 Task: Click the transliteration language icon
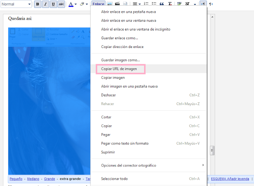coord(187,4)
